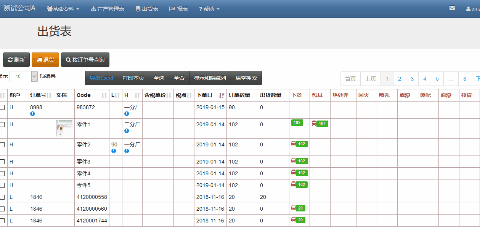Select the checkbox for 零件2 row
Image resolution: width=480 pixels, height=227 pixels.
[x=2, y=145]
